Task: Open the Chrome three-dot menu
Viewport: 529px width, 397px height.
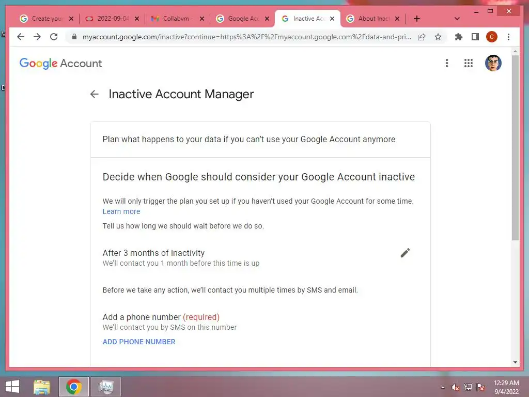Action: [508, 37]
